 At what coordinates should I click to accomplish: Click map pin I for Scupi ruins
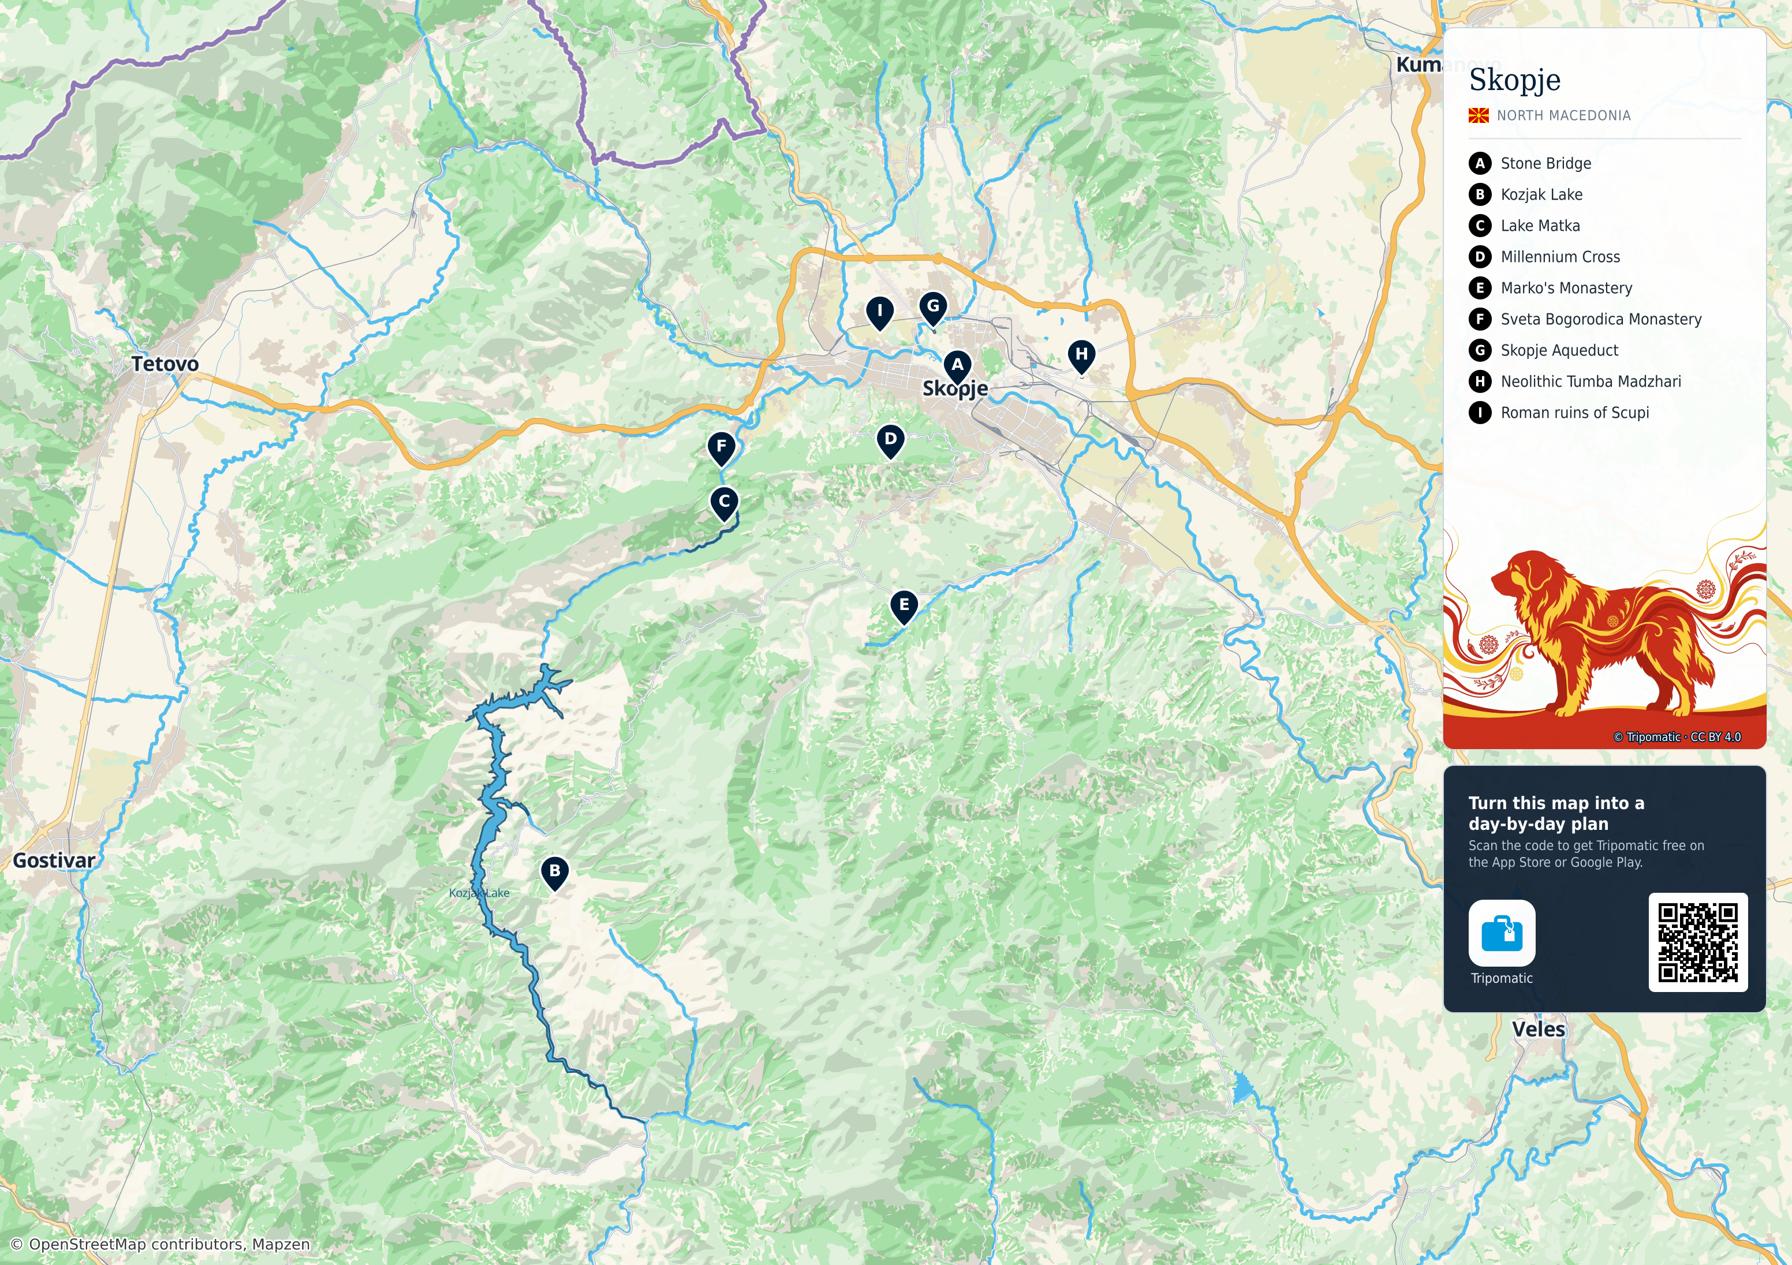click(880, 314)
